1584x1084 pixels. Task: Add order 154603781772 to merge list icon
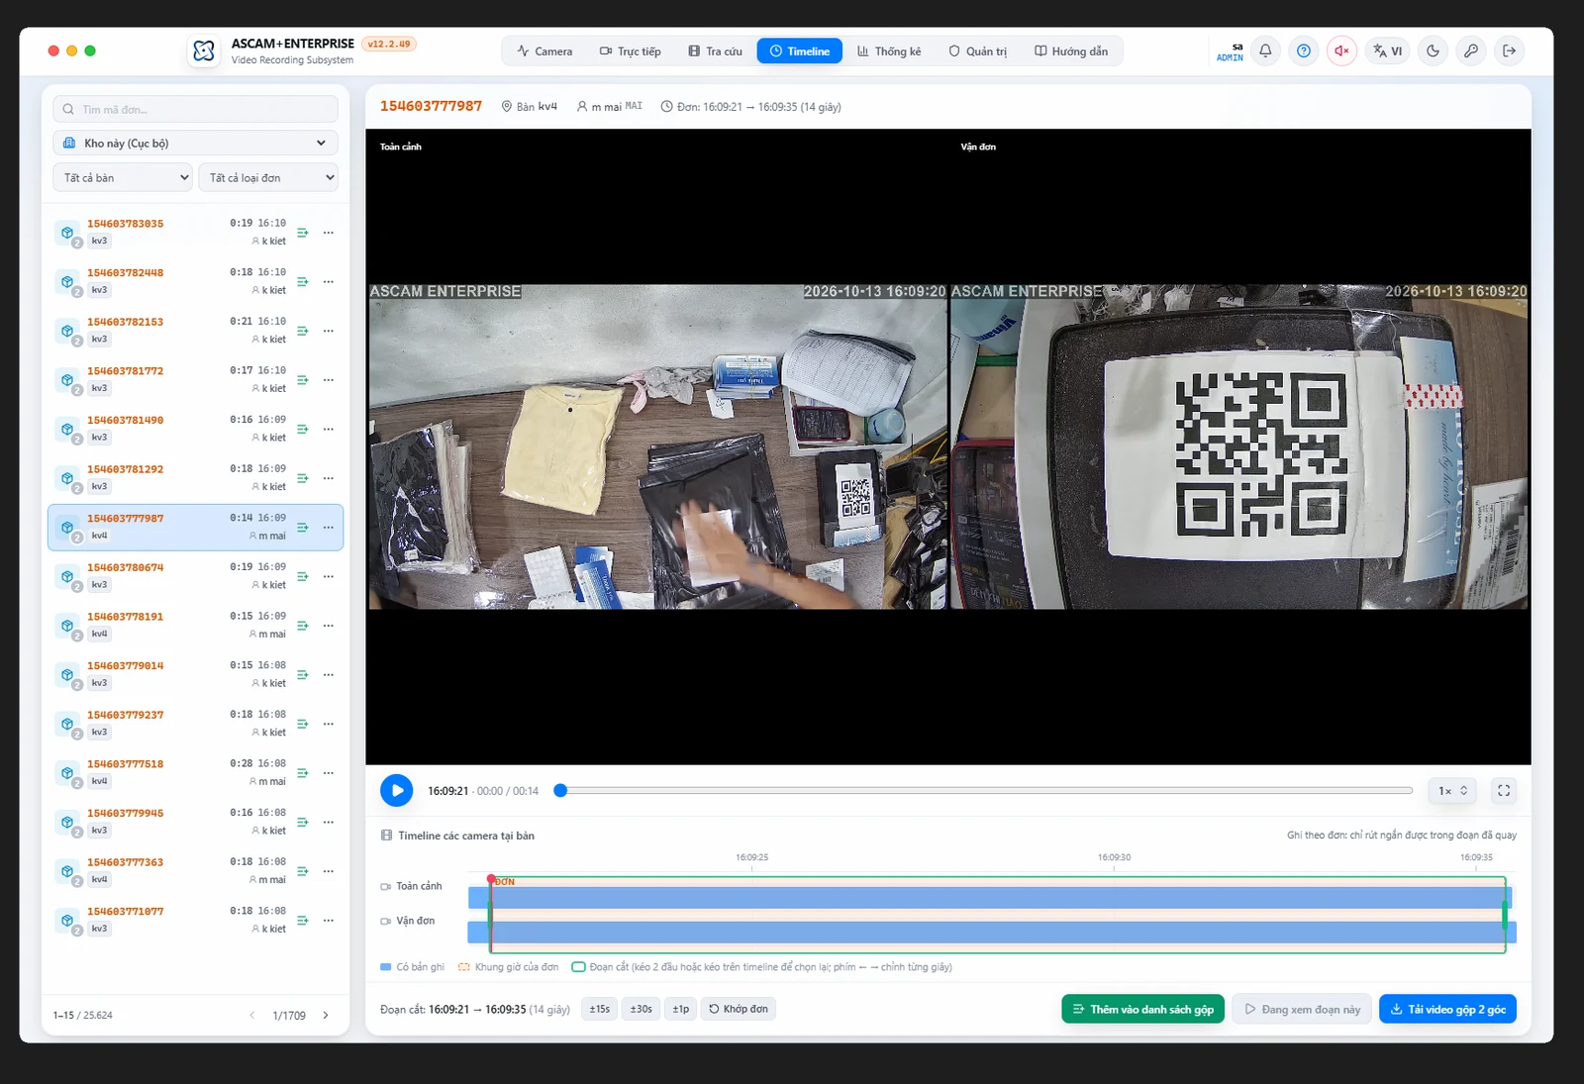[x=303, y=380]
